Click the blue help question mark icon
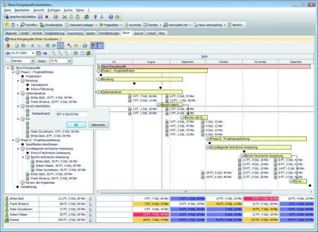This screenshot has height=232, width=318. [x=110, y=17]
